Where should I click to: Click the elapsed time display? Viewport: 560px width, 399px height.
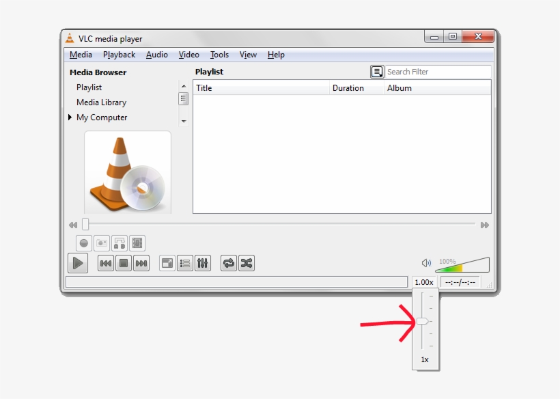[x=460, y=282]
